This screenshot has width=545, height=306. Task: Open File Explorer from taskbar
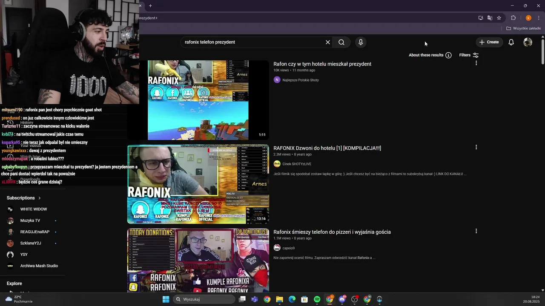279,299
